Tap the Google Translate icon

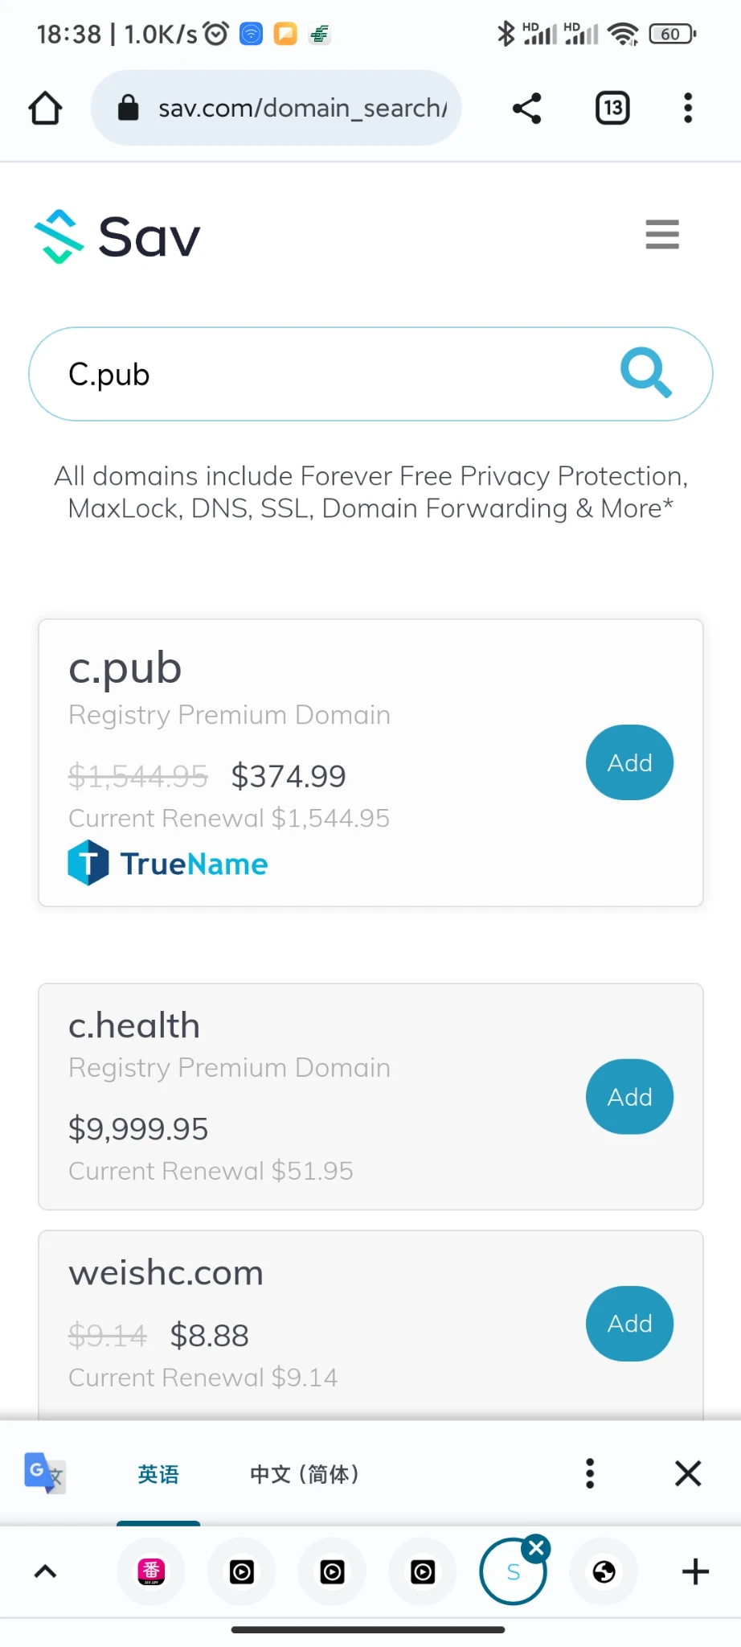click(x=44, y=1473)
